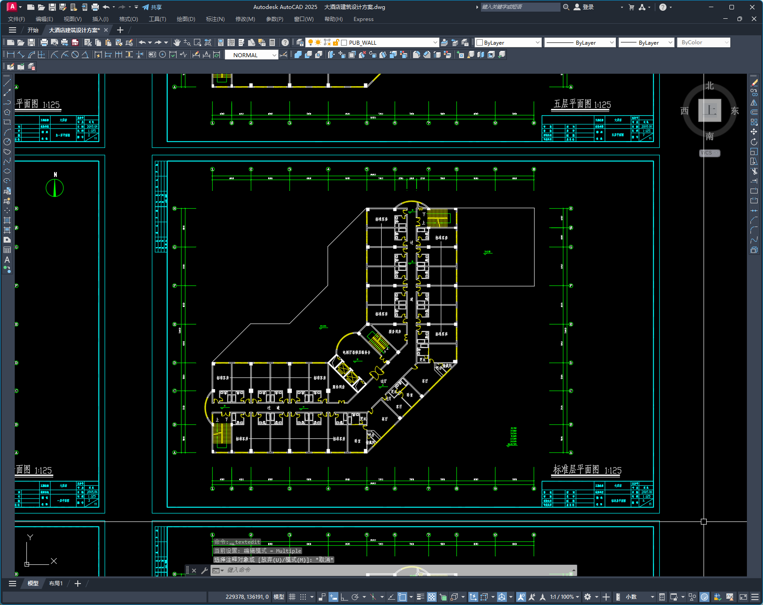Screen dimensions: 763x605
Task: Select the Center Mark tool
Action: coord(162,55)
